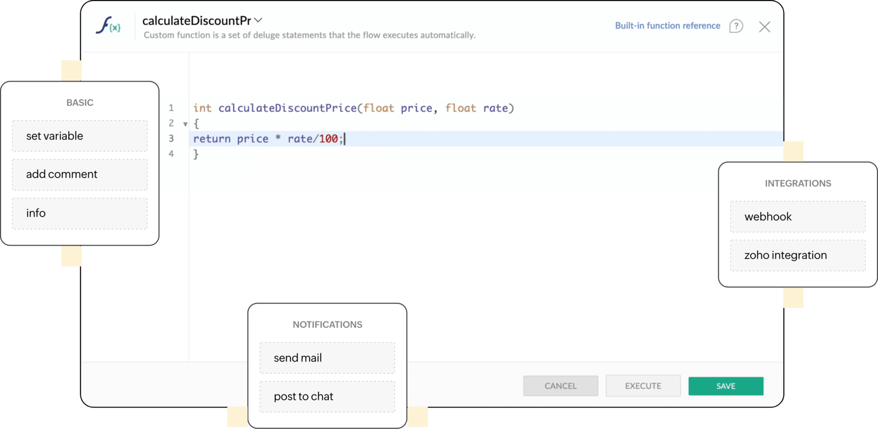878x429 pixels.
Task: Click the CANCEL button
Action: [x=560, y=386]
